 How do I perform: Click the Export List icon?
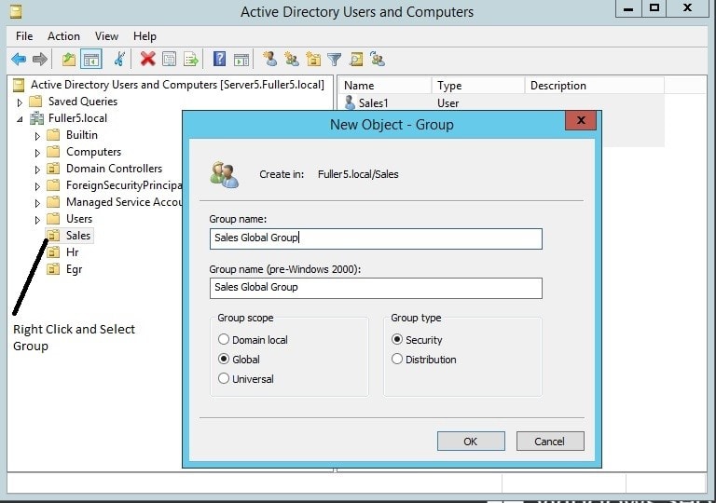coord(191,60)
